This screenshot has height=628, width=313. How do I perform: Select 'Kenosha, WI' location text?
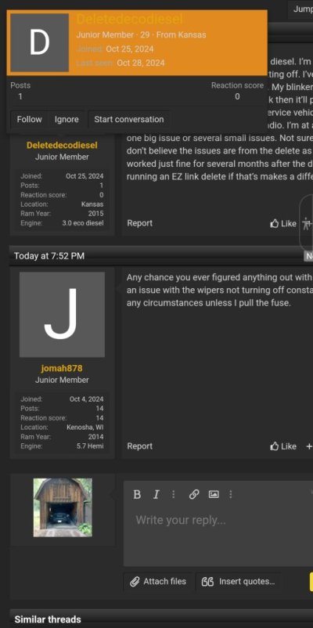coord(85,428)
